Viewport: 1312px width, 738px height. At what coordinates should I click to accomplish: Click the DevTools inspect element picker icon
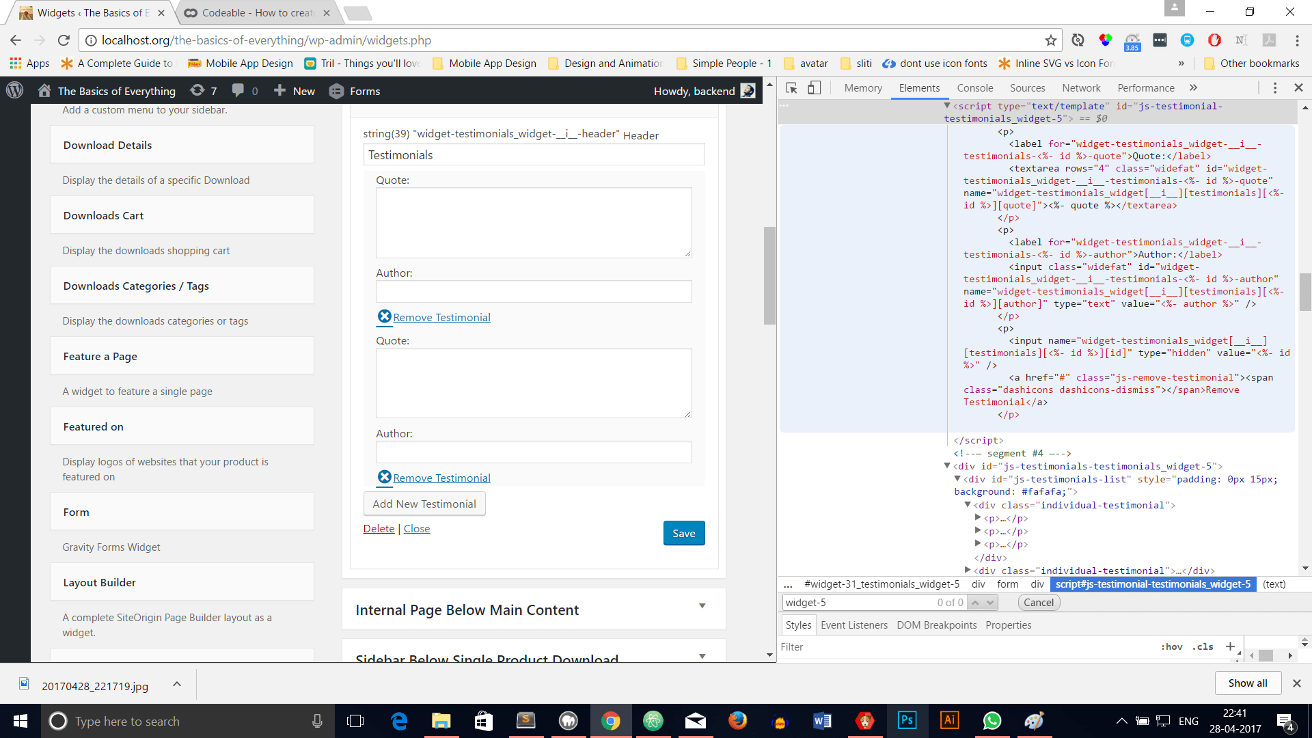791,88
